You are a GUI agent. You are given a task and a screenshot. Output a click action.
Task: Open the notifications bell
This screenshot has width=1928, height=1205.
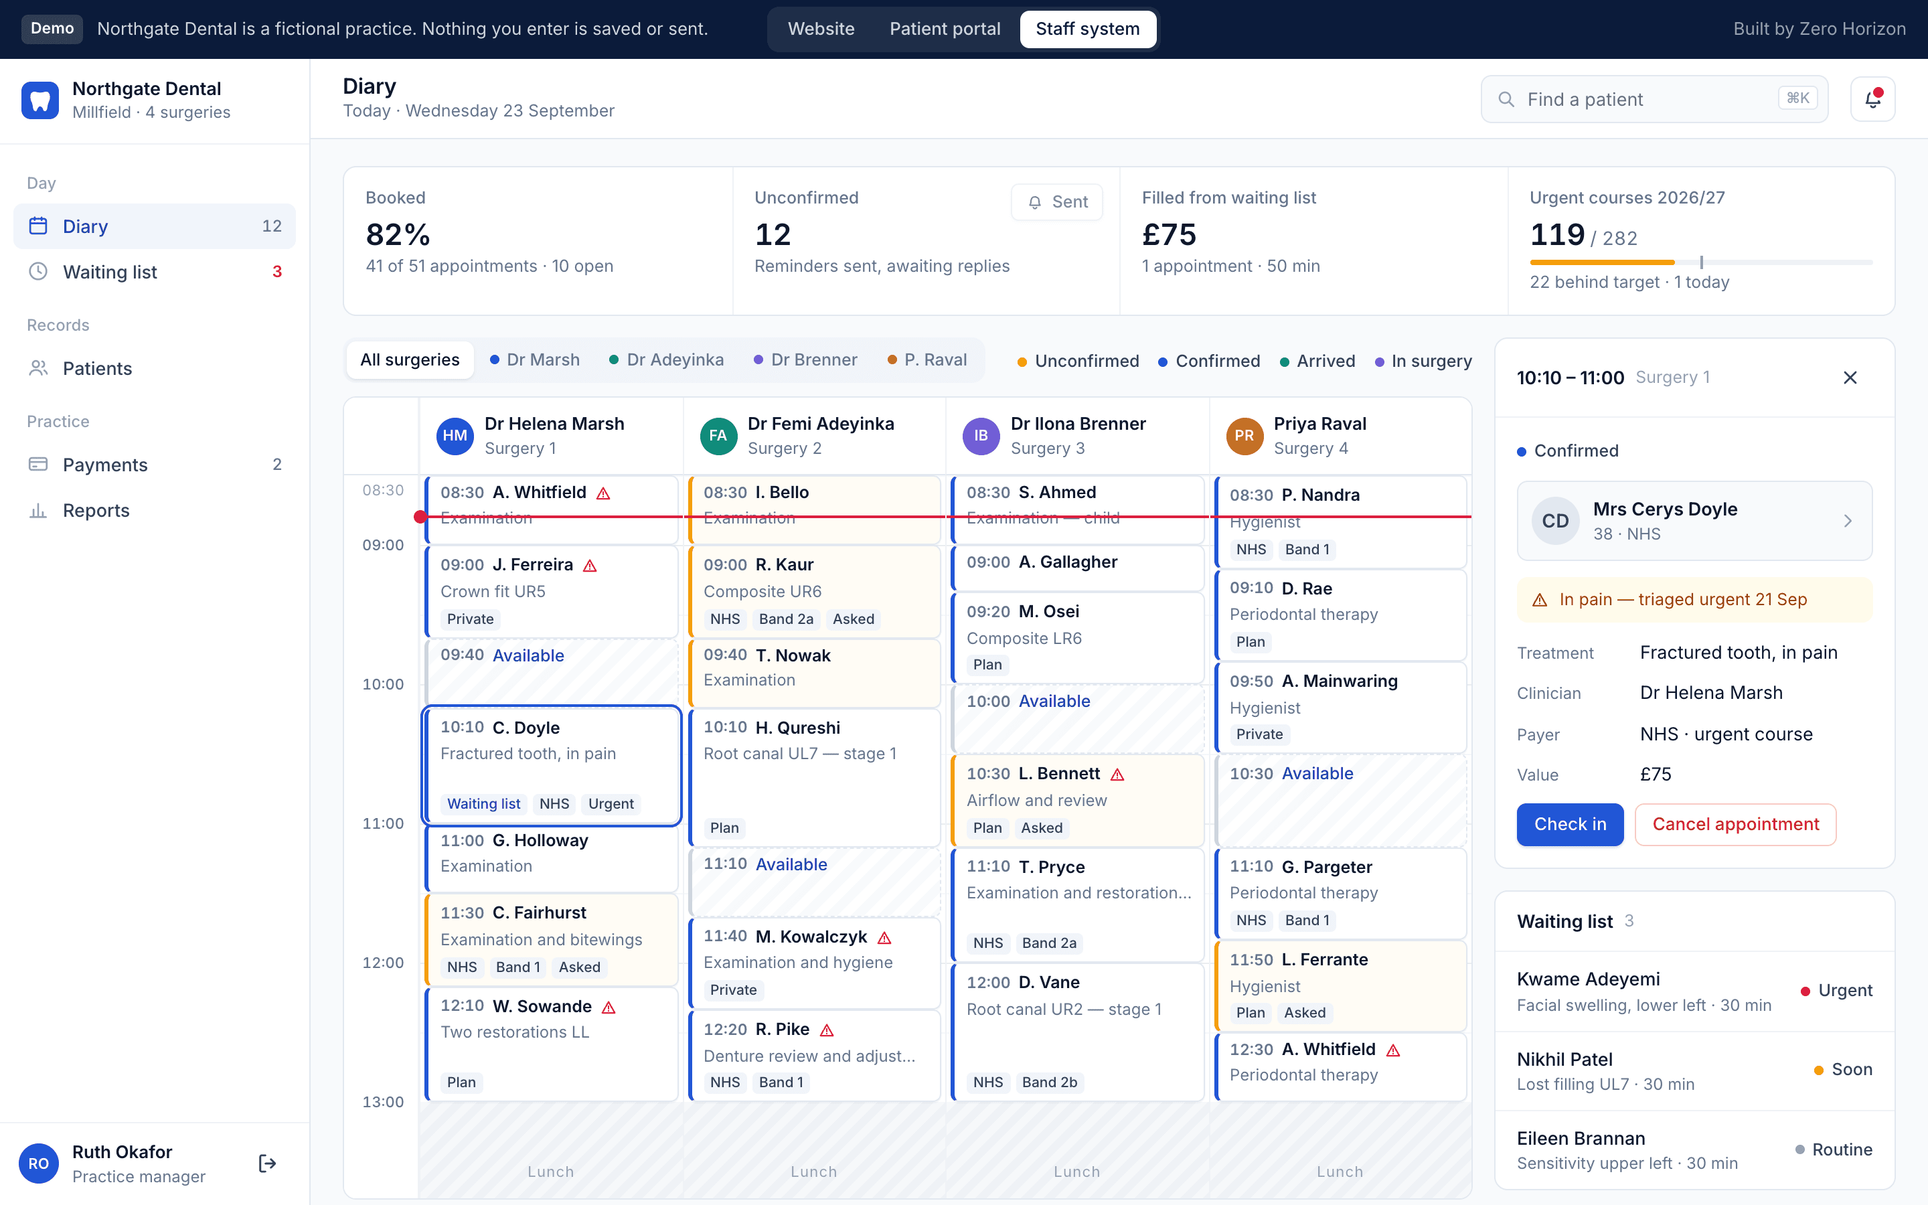pos(1872,99)
